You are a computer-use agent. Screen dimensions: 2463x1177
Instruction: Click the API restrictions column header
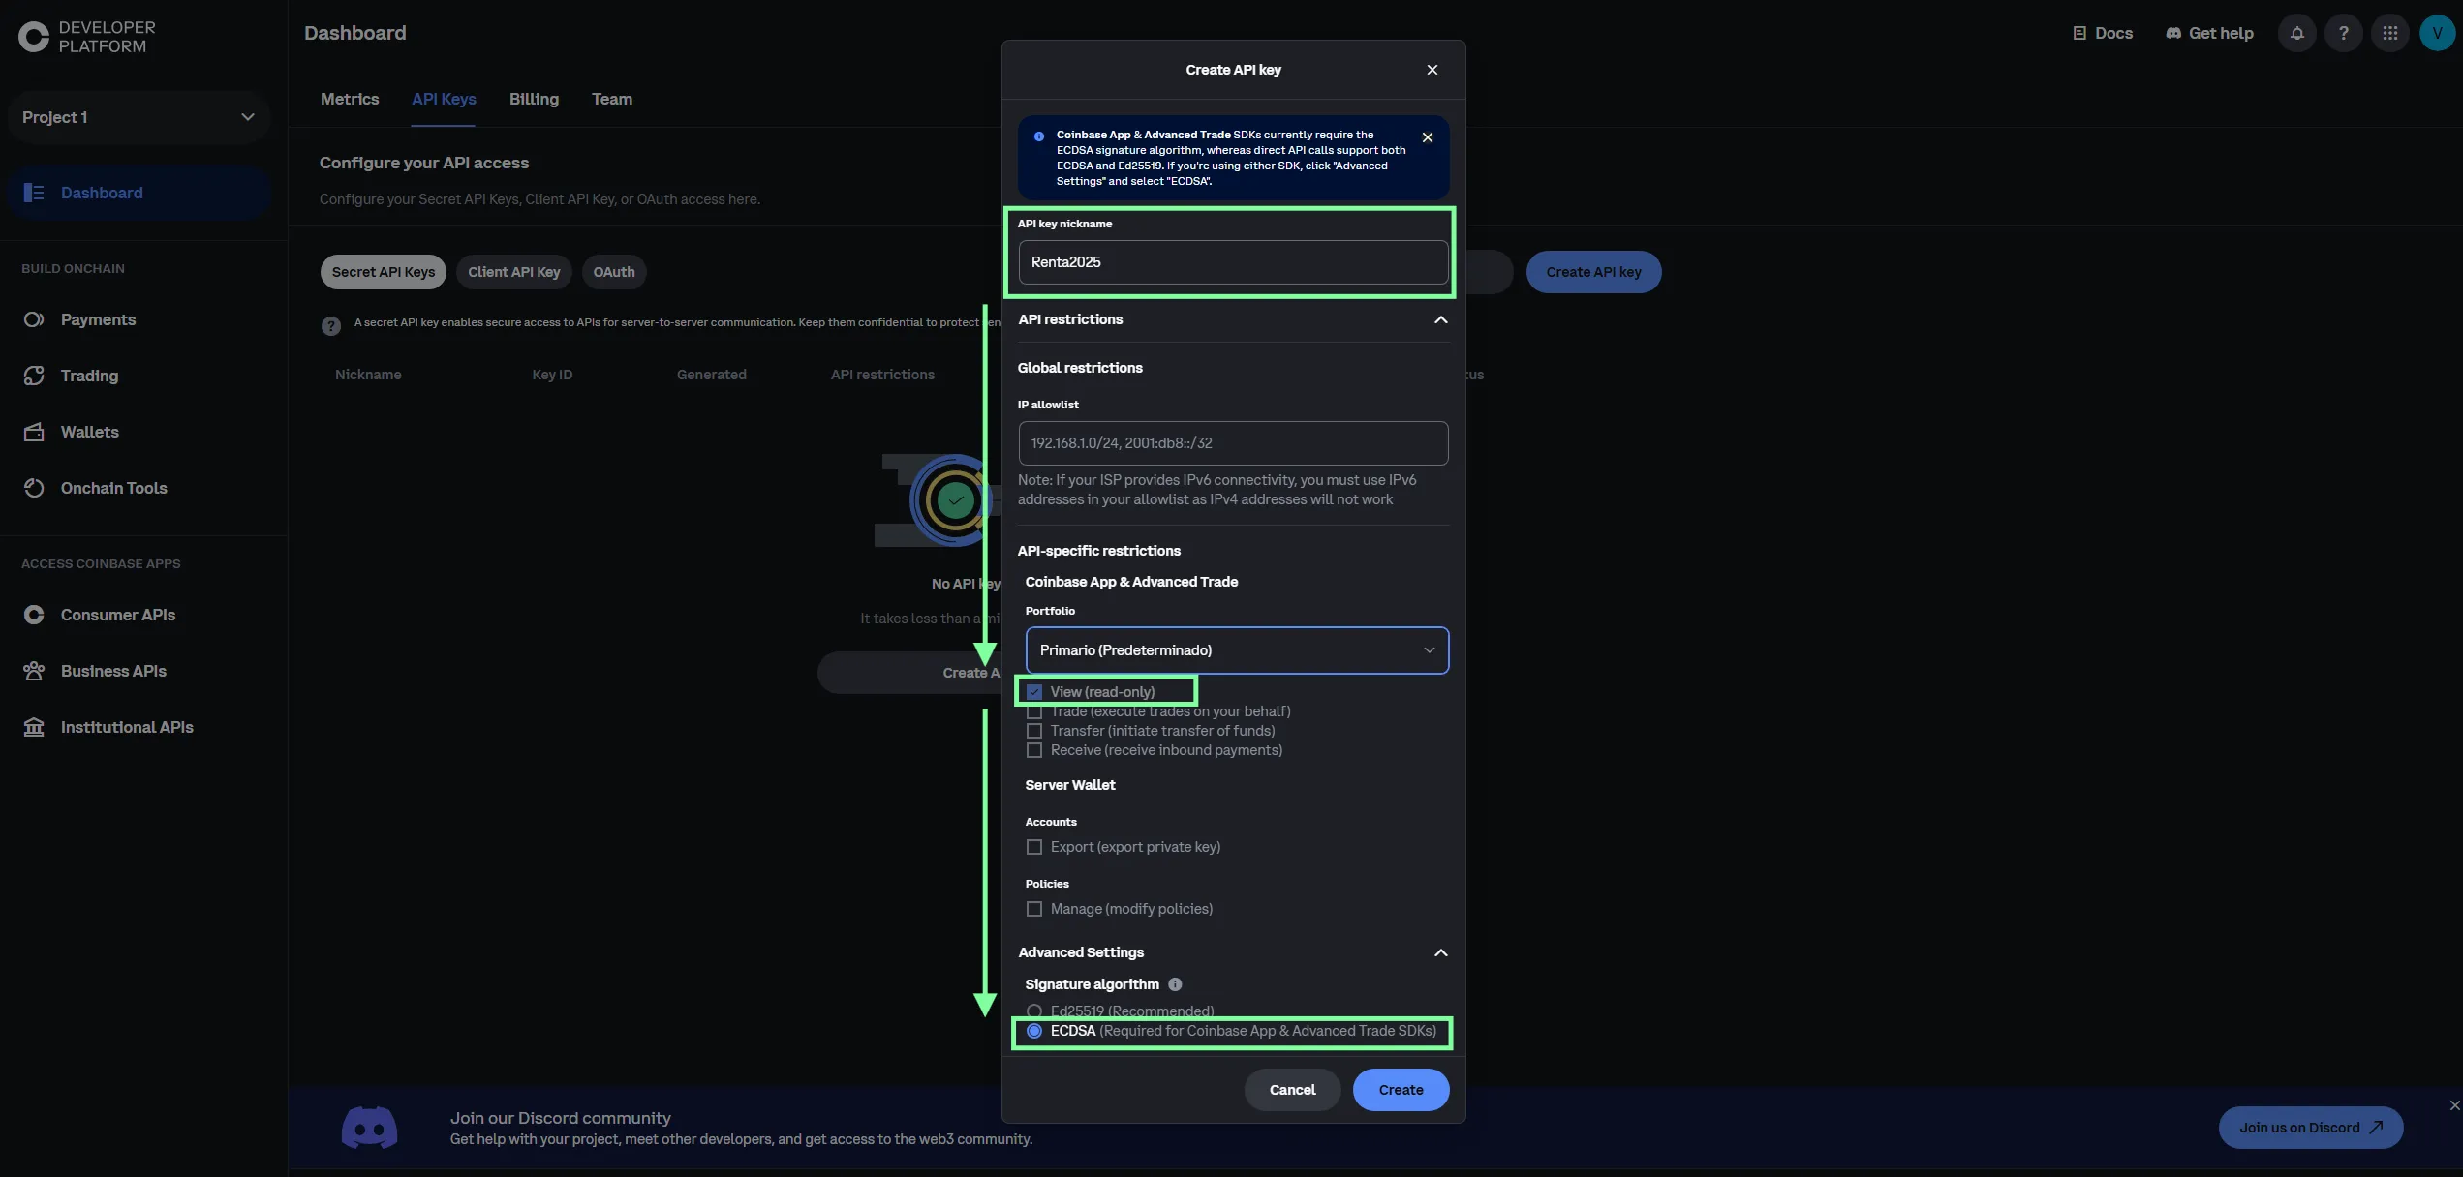click(x=882, y=375)
